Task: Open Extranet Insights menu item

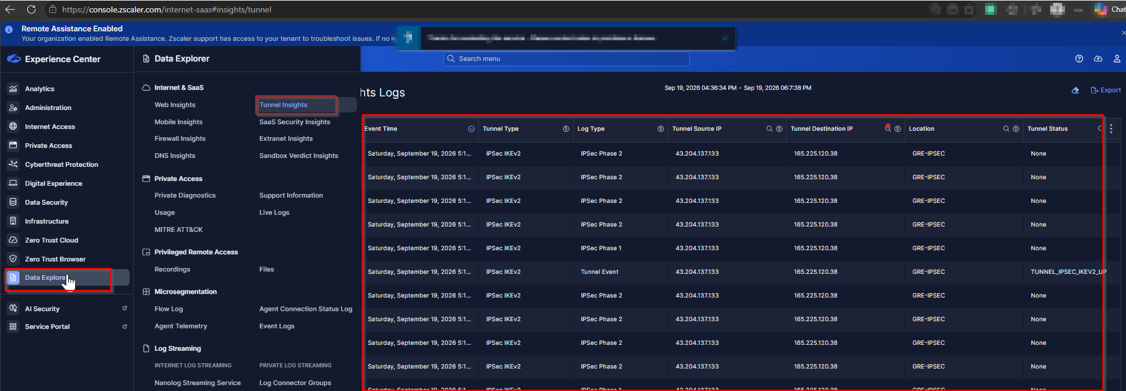Action: (286, 138)
